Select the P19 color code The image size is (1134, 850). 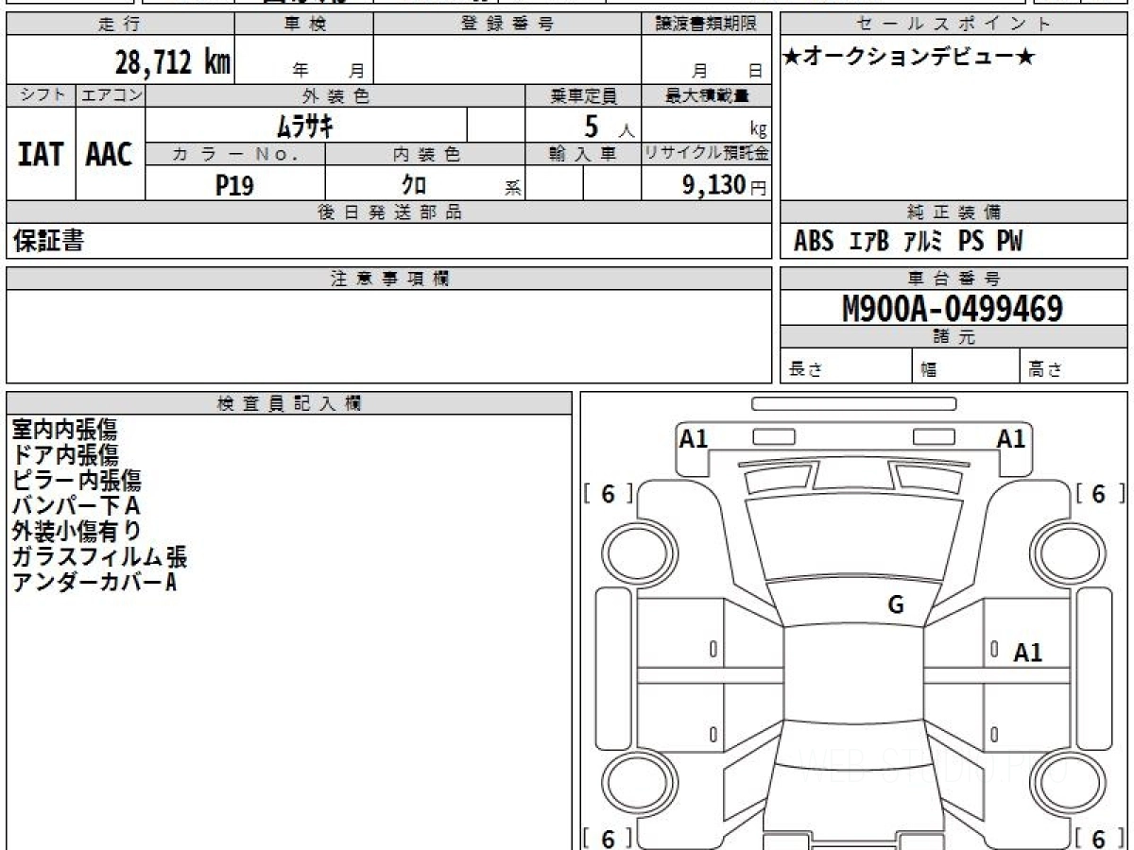pos(234,185)
